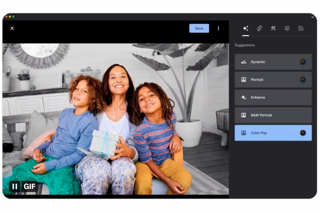Click the GIF label badge
320x213 pixels.
pyautogui.click(x=30, y=186)
